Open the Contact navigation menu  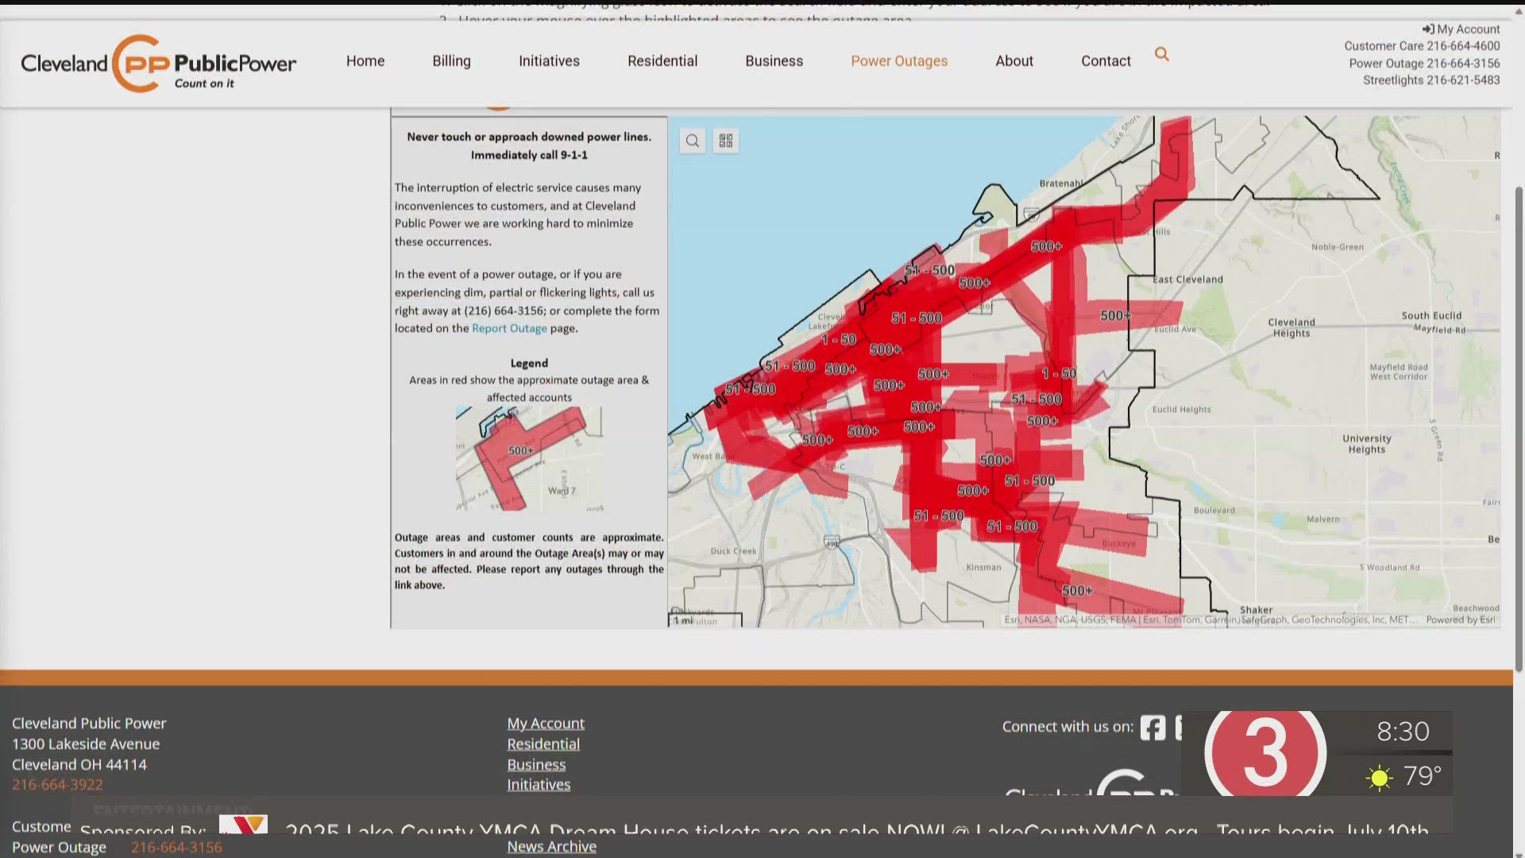click(1106, 60)
